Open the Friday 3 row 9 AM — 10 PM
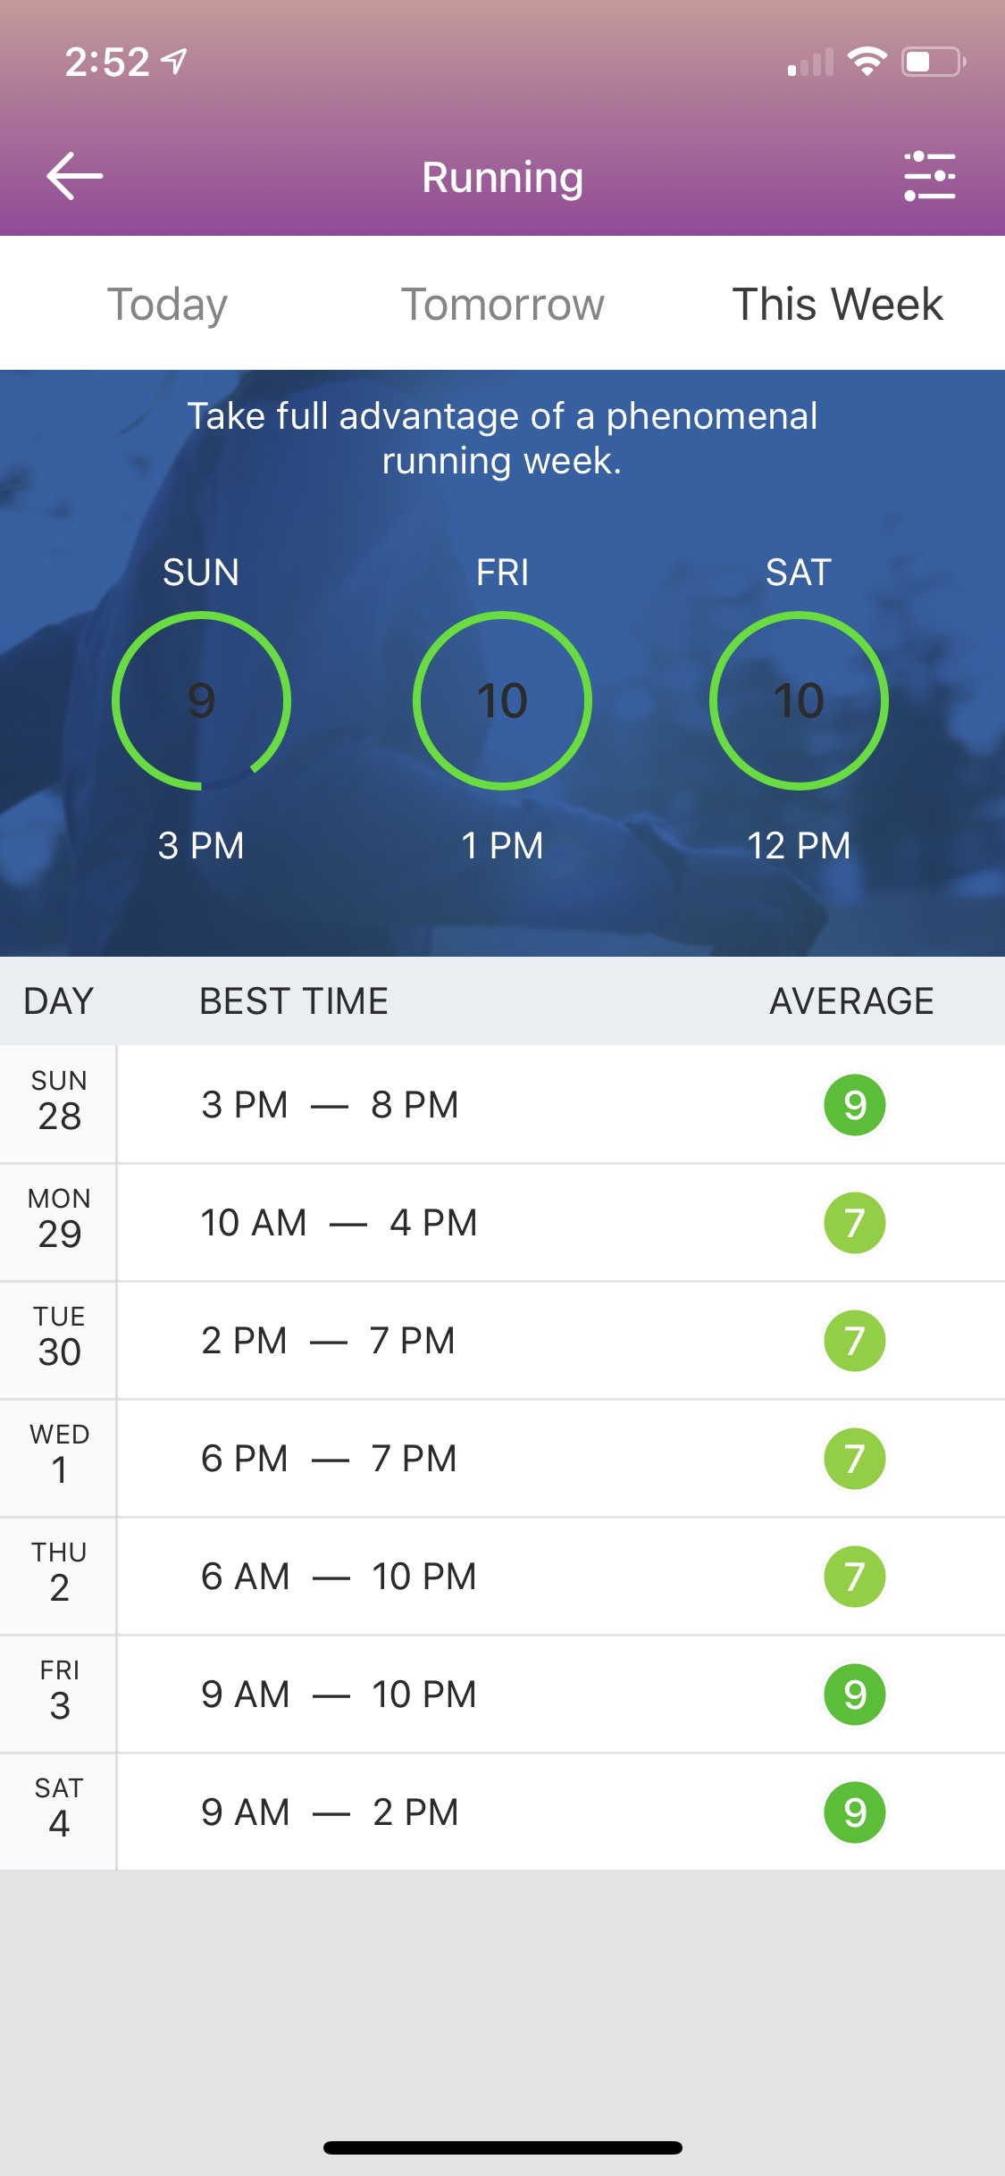 coord(502,1695)
